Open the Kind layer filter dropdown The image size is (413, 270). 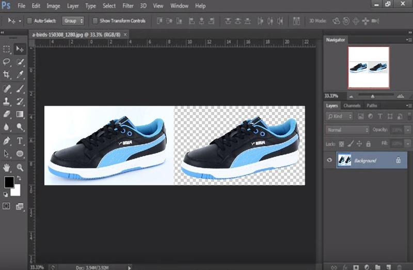coord(339,116)
